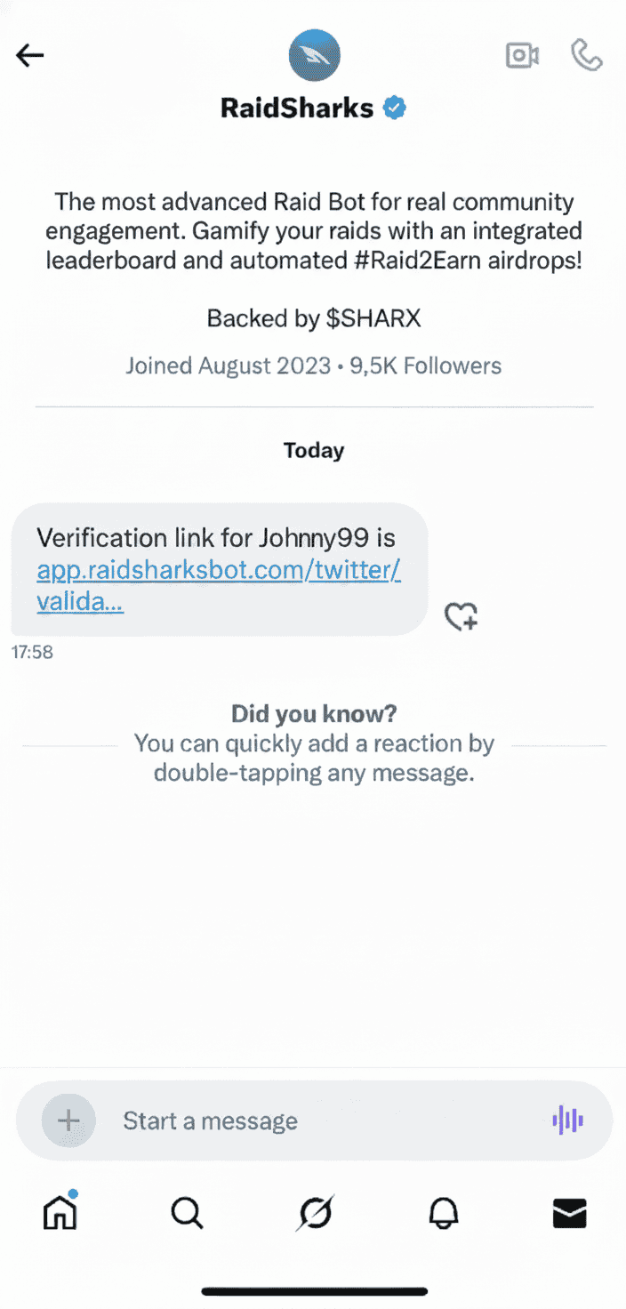626x1309 pixels.
Task: Add a reaction to the verification message
Action: (461, 616)
